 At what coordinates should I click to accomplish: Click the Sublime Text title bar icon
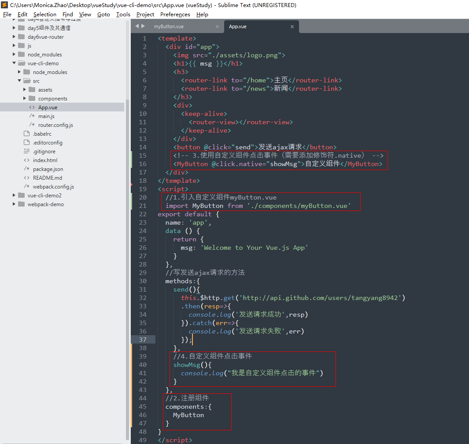pos(4,5)
